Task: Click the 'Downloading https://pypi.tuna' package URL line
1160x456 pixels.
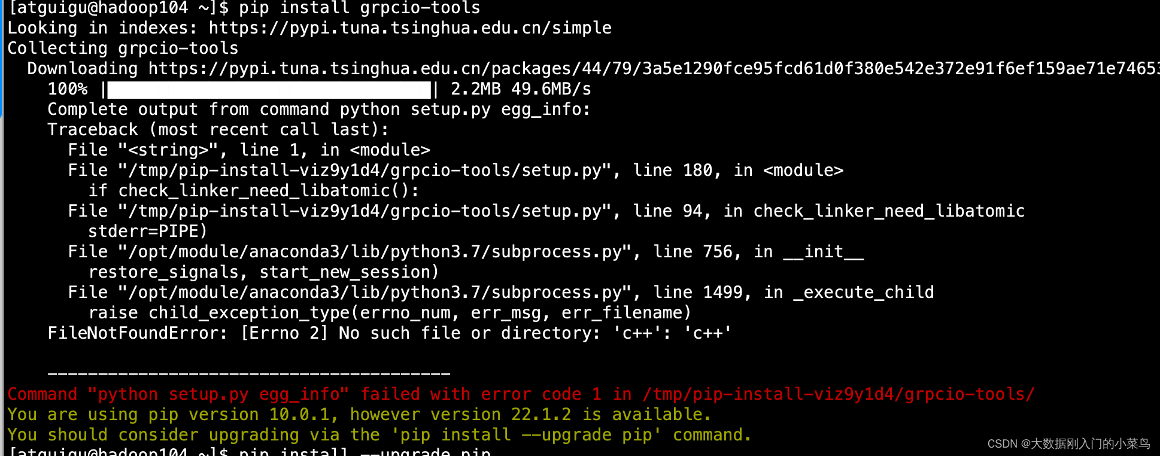Action: (x=593, y=69)
